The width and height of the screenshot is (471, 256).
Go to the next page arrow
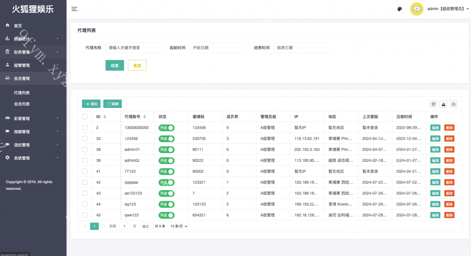click(x=104, y=226)
